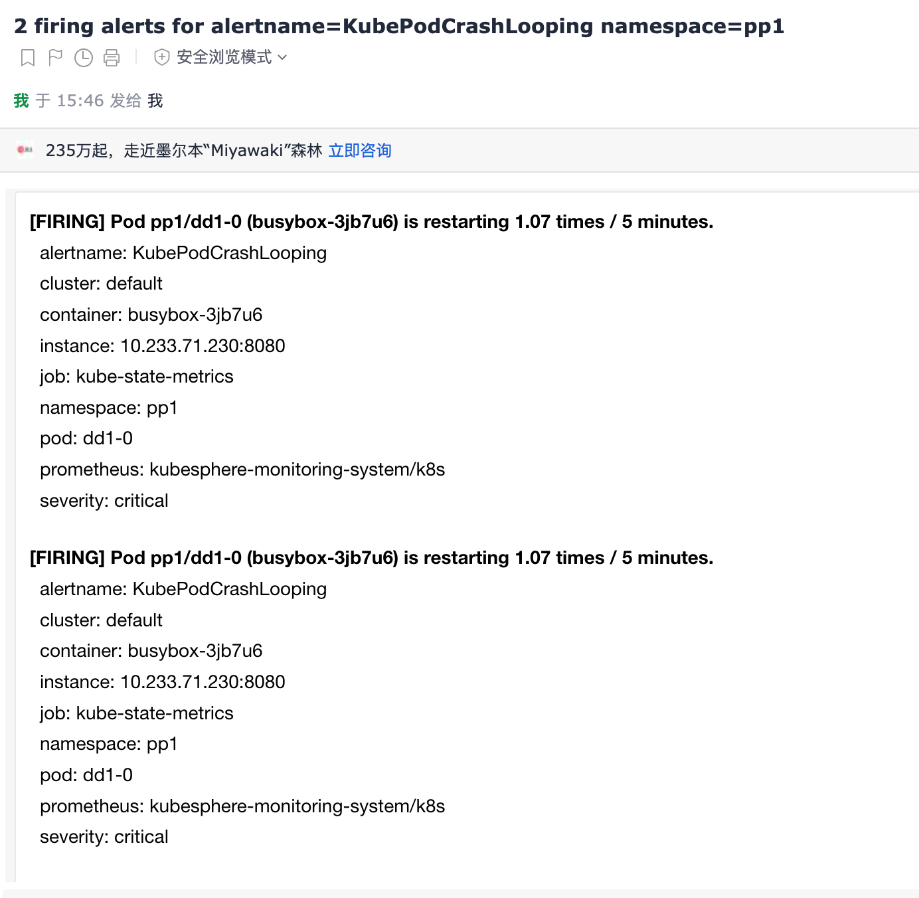Viewport: 919px width, 898px height.
Task: Click the clock reminder icon
Action: (x=84, y=58)
